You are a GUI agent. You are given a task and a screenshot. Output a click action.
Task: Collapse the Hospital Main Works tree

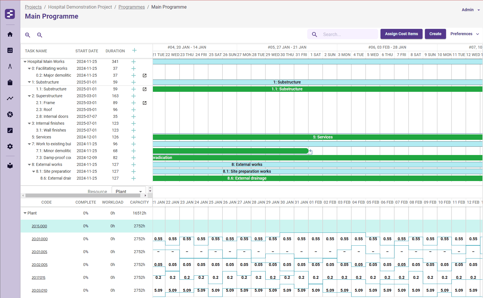click(25, 62)
